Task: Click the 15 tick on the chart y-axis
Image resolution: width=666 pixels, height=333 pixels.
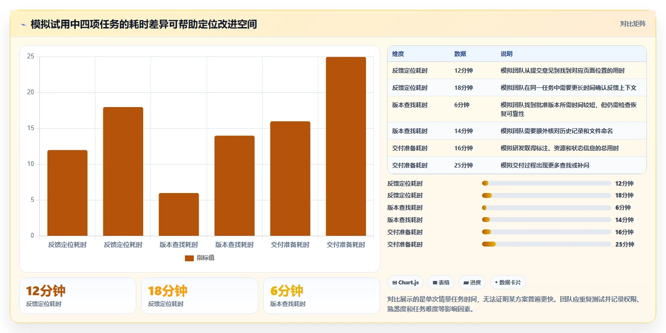Action: pos(30,128)
